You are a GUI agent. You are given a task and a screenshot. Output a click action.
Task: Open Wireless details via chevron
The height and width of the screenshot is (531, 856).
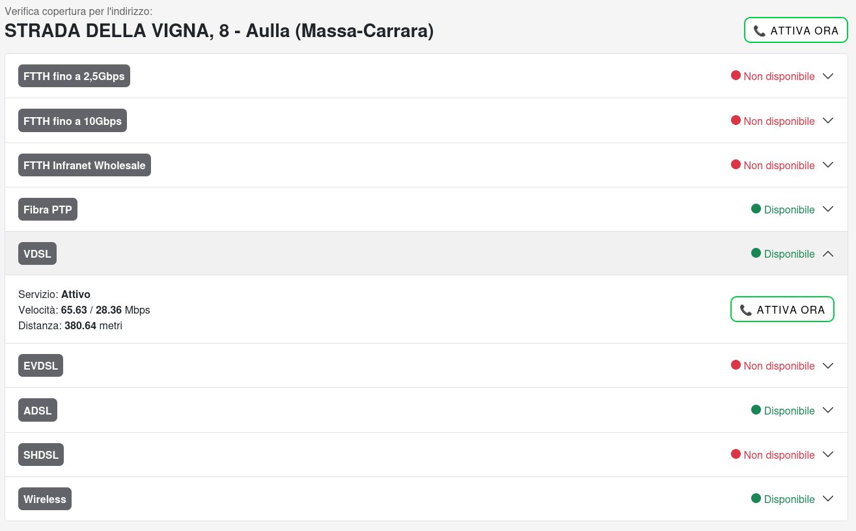pos(828,499)
